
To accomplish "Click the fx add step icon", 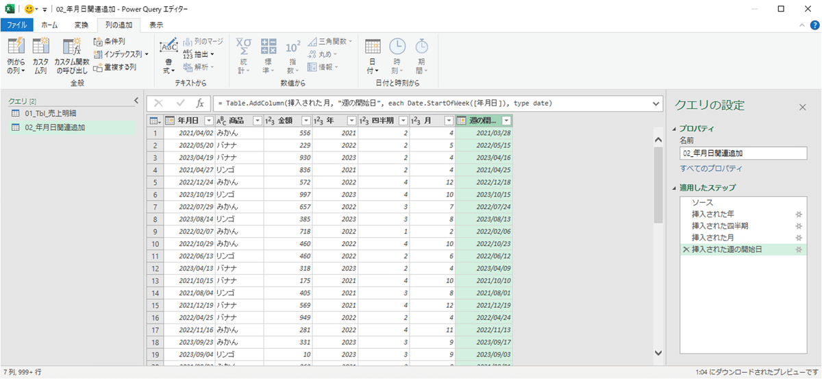I will [199, 103].
